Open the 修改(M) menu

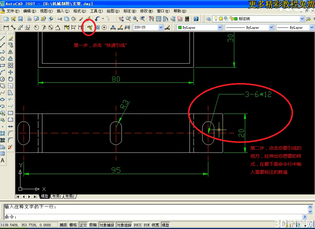coord(146,11)
